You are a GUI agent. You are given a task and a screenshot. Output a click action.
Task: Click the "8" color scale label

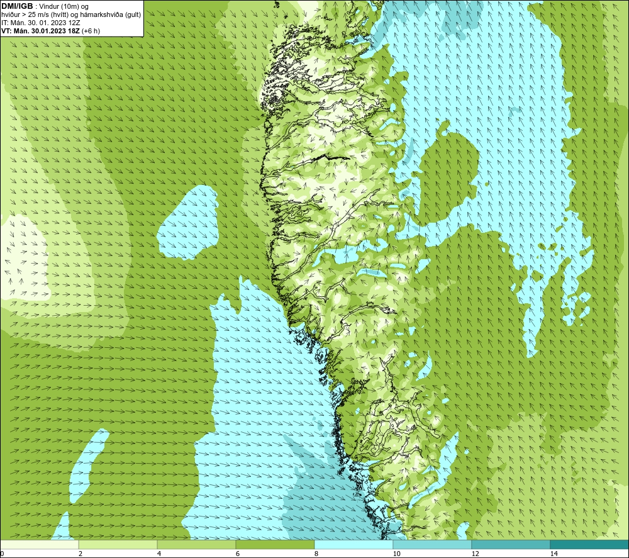click(316, 554)
